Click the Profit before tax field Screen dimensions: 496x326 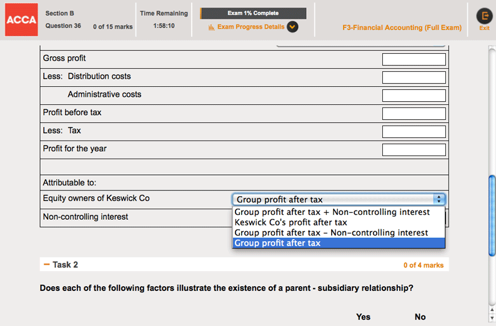[x=414, y=114]
